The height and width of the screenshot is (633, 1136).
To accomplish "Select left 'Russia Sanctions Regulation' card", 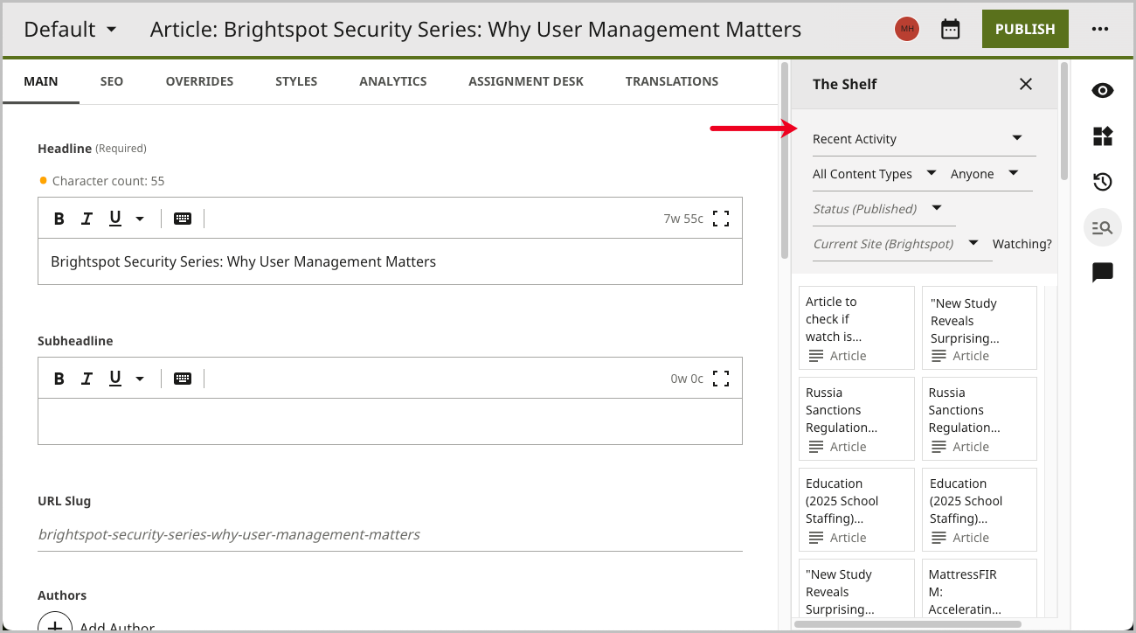I will click(x=856, y=419).
